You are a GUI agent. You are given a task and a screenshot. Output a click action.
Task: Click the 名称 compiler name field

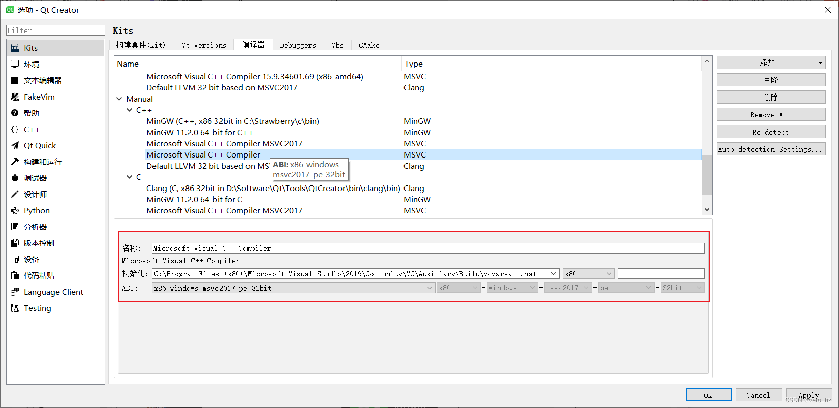click(x=428, y=248)
